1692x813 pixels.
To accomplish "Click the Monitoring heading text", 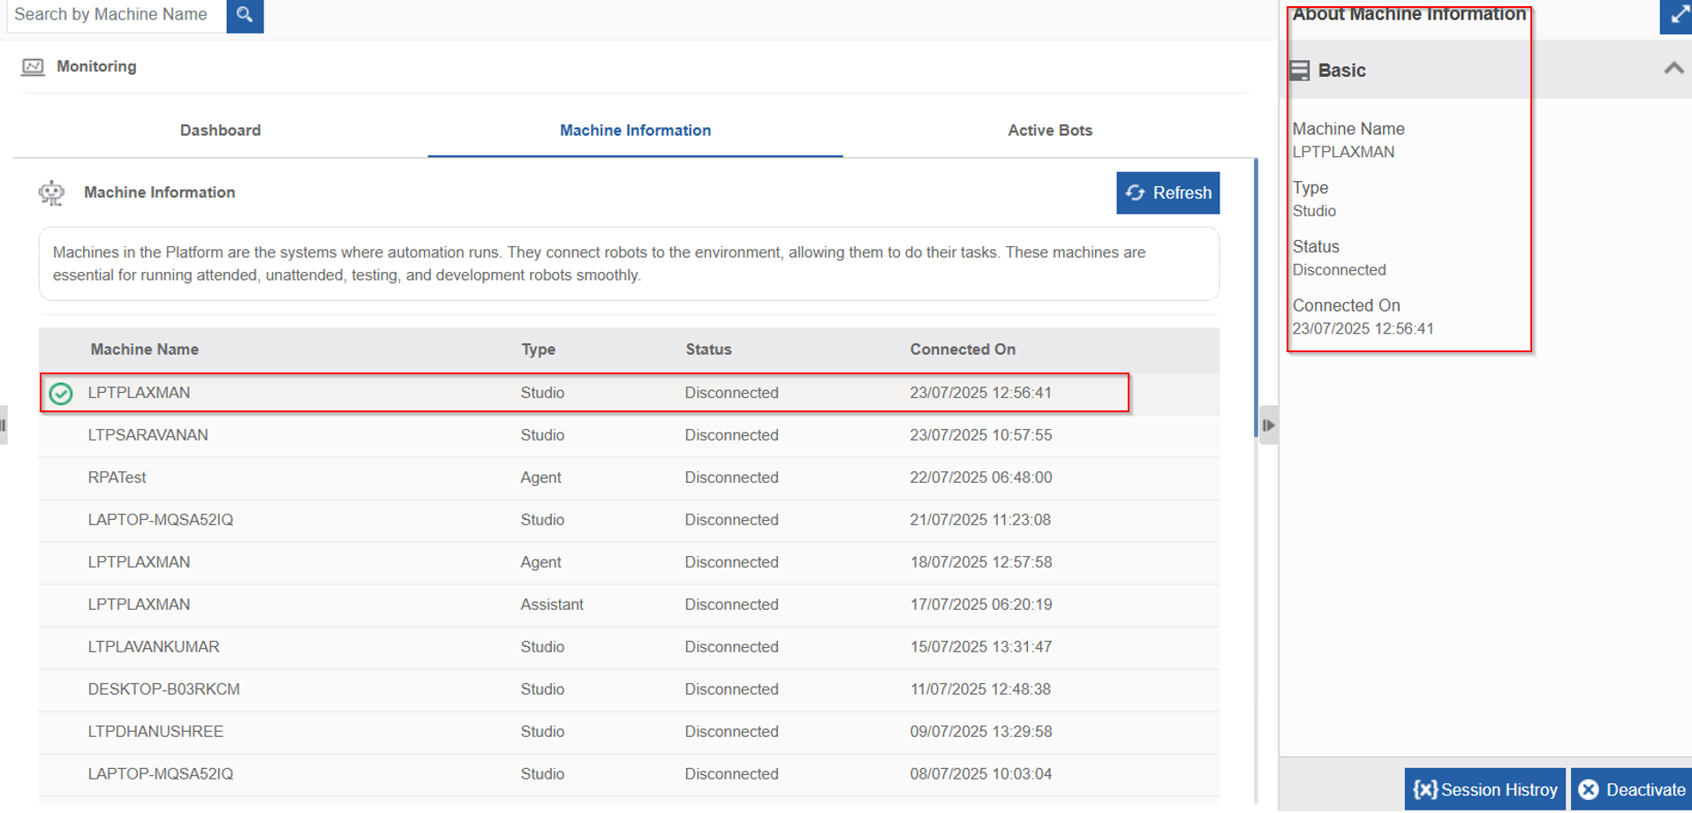I will pos(96,67).
